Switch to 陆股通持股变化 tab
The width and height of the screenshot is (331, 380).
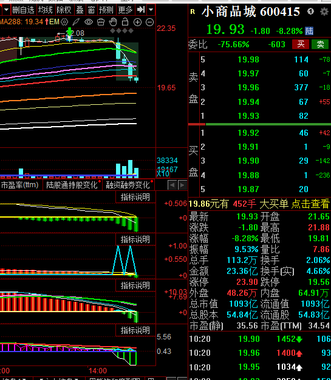(x=72, y=185)
